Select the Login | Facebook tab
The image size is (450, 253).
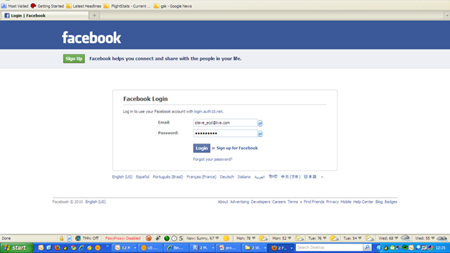pos(45,15)
